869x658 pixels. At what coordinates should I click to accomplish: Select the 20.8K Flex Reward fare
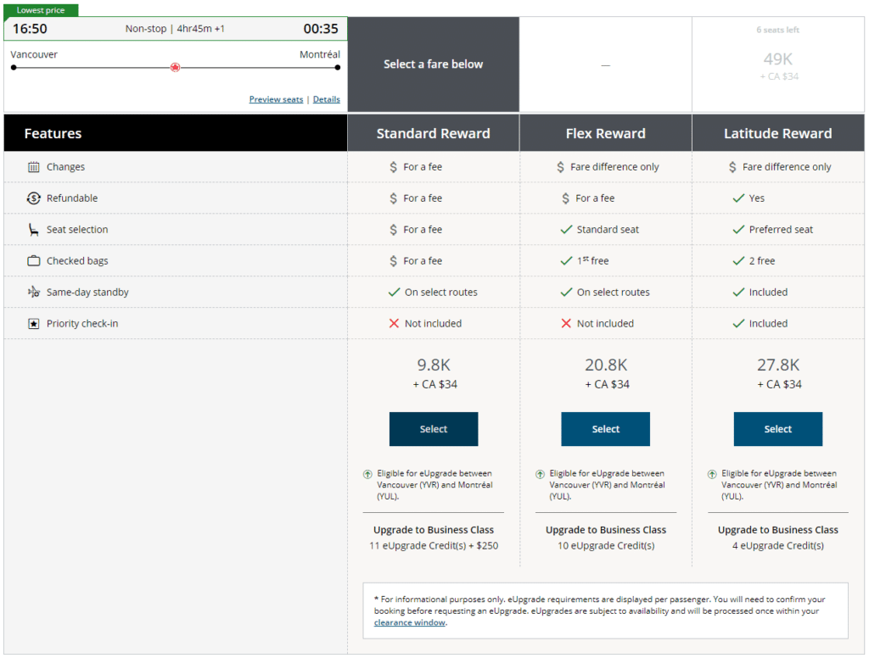[x=605, y=429]
